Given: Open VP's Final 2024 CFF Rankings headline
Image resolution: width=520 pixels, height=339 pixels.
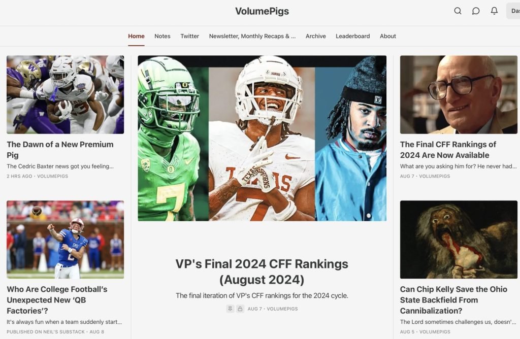Looking at the screenshot, I should pyautogui.click(x=262, y=272).
